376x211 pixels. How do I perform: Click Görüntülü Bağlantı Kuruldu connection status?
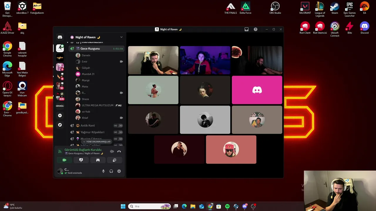pos(83,150)
